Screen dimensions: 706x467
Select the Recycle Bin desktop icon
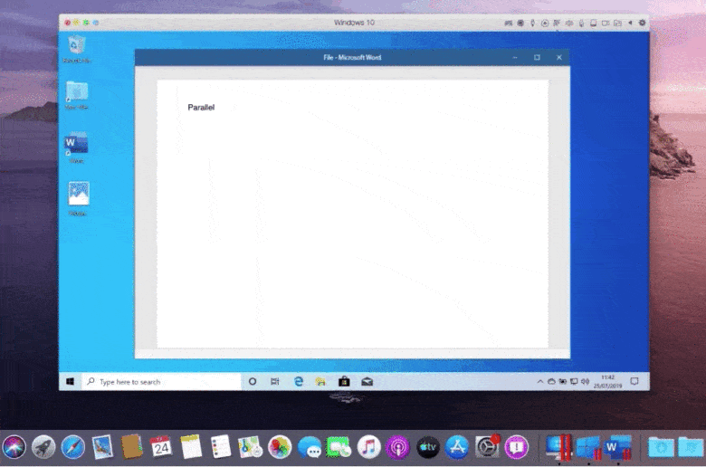click(77, 49)
